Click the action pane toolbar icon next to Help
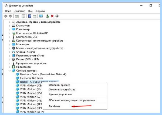Image resolution: width=162 pixels, height=115 pixels. (x=35, y=16)
